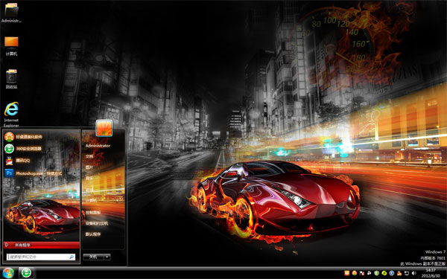
Task: Open the Action Center flag tray icon
Action: 362,273
